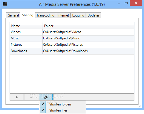Select the Music name cell
This screenshot has width=144, height=114.
coord(26,38)
